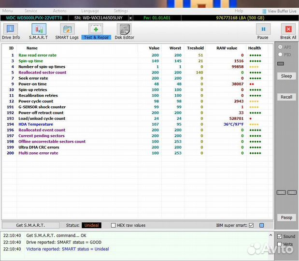Viewport: 299px width, 261px height.
Task: Put the drive to Sleep
Action: pyautogui.click(x=286, y=76)
